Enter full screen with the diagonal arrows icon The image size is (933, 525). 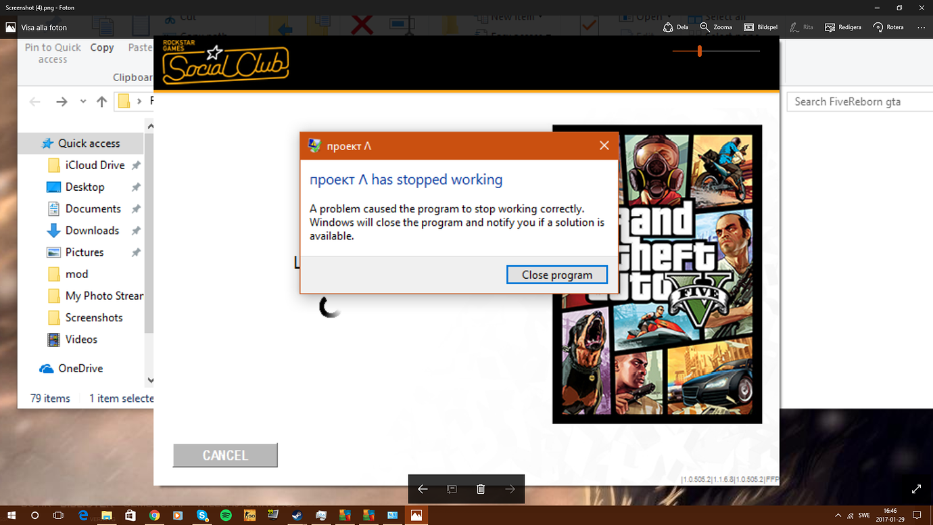coord(916,489)
